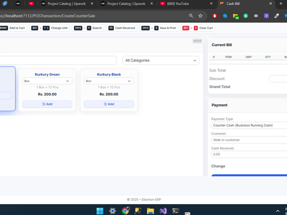Click the Grand Total label
This screenshot has height=215, width=287.
(220, 87)
